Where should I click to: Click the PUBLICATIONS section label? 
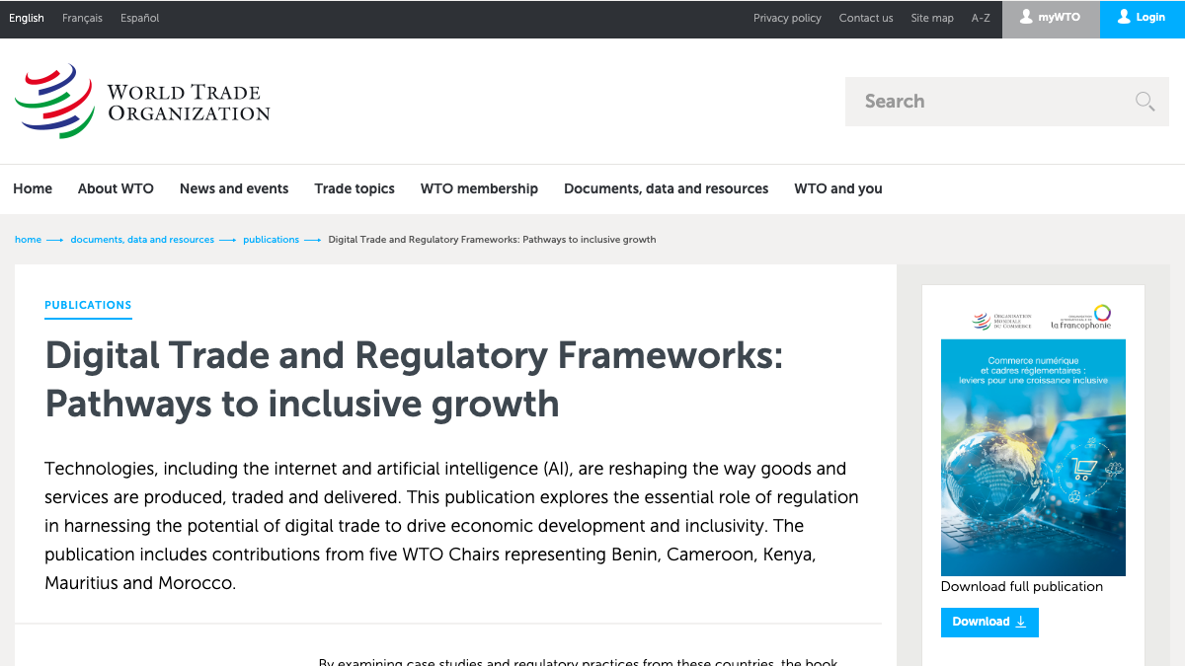click(88, 306)
